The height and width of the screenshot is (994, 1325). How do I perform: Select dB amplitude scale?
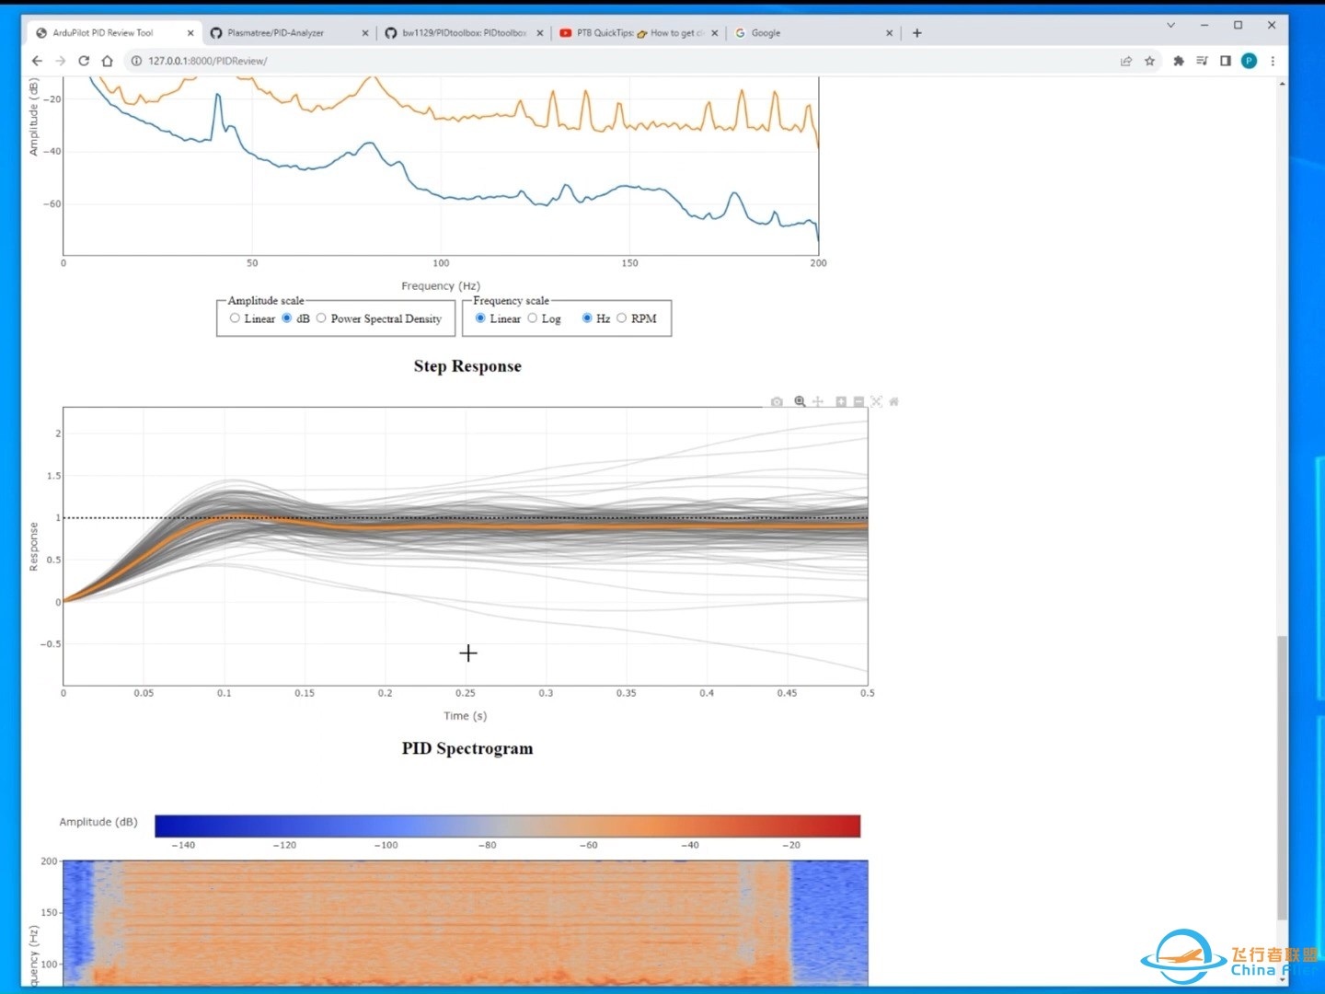[287, 318]
